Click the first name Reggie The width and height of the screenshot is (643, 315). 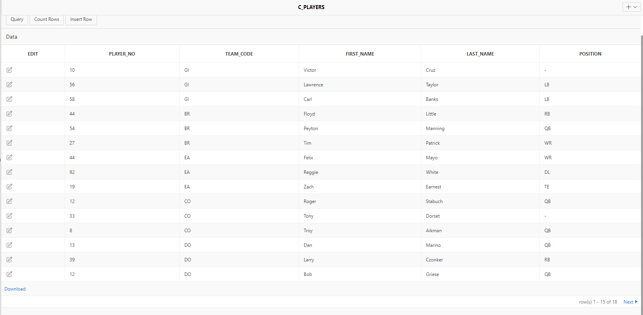(x=311, y=172)
